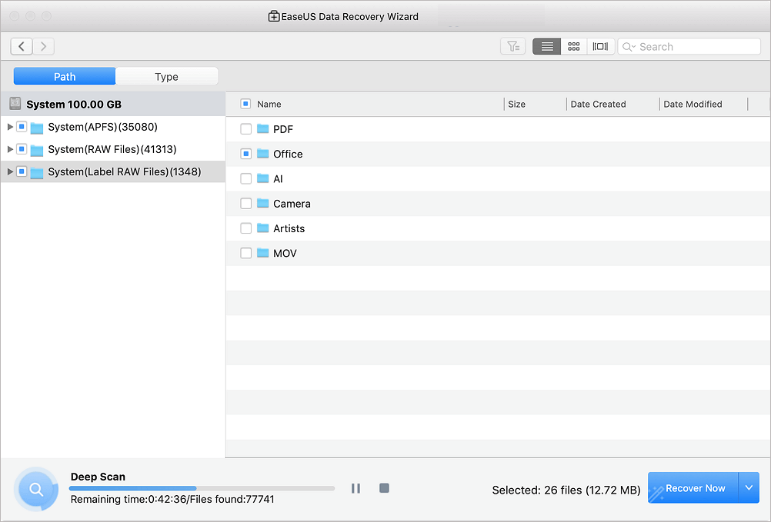Select the Camera folder name
Viewport: 771px width, 522px height.
292,203
